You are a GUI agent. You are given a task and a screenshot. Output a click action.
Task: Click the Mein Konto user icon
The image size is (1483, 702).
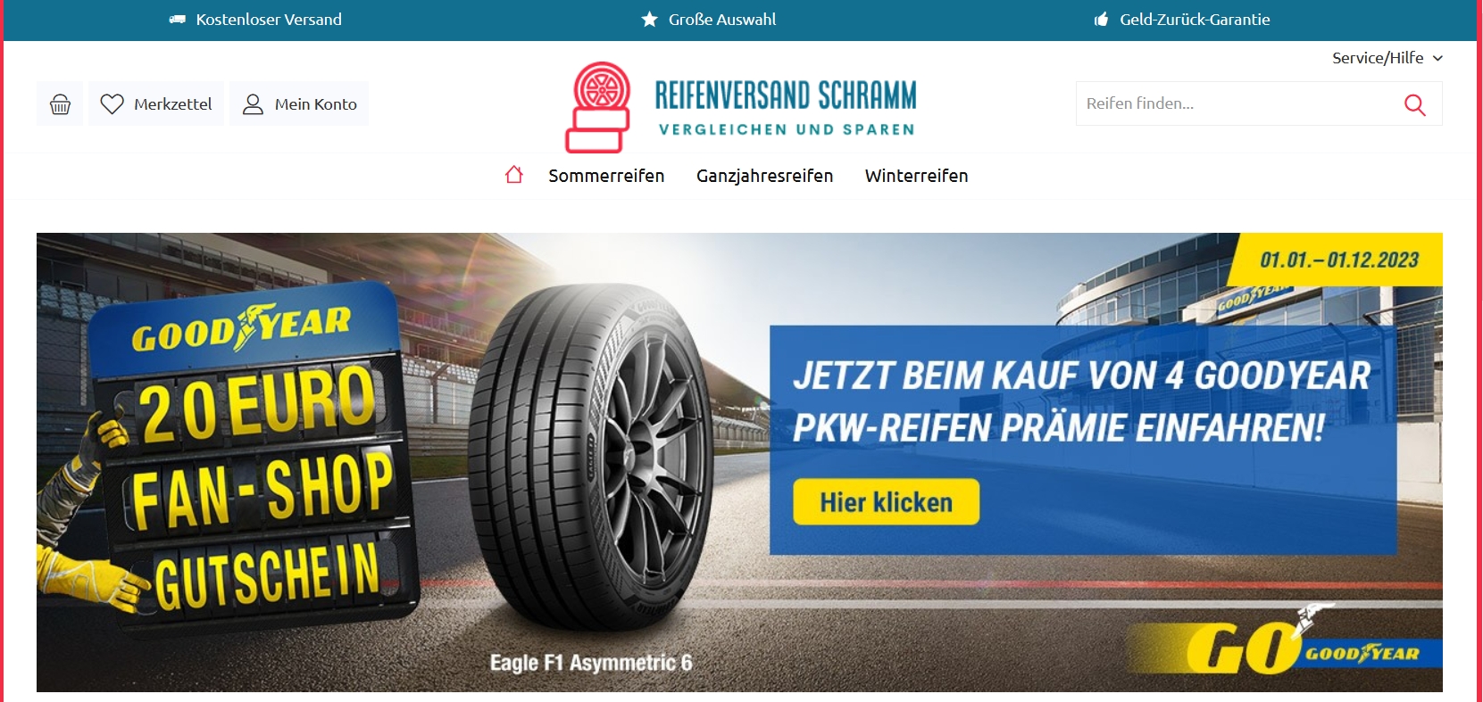click(253, 104)
